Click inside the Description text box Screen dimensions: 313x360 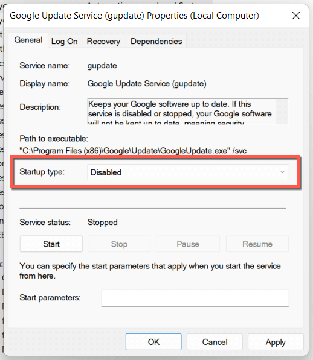pyautogui.click(x=182, y=112)
